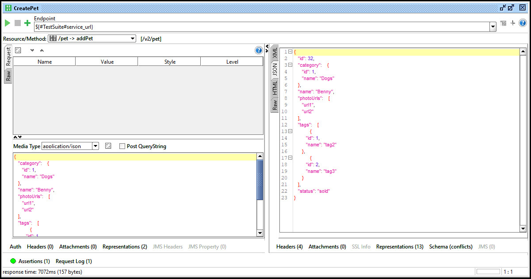Click the response time status text
This screenshot has width=531, height=279.
[42, 271]
